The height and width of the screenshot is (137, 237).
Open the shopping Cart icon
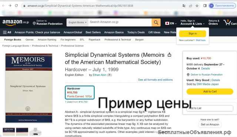(x=230, y=23)
